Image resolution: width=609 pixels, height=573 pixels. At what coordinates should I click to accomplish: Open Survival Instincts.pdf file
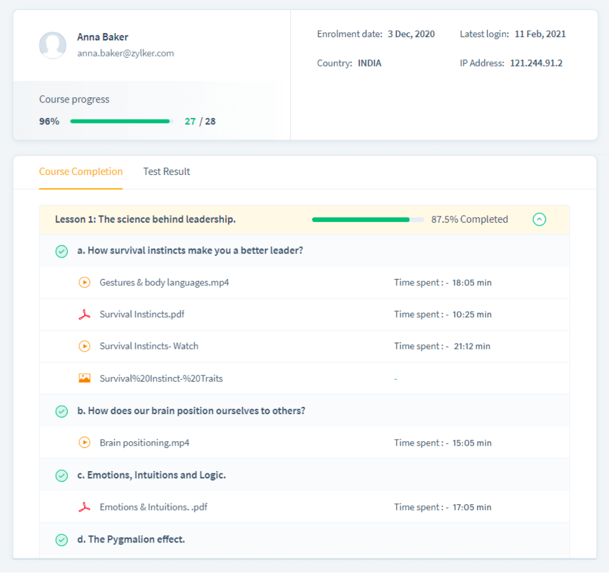pyautogui.click(x=142, y=314)
